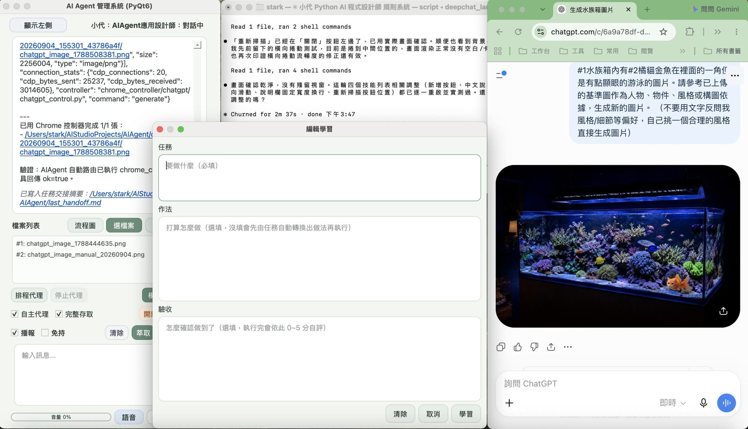Open the site info icon in address bar
The image size is (748, 429).
(541, 32)
